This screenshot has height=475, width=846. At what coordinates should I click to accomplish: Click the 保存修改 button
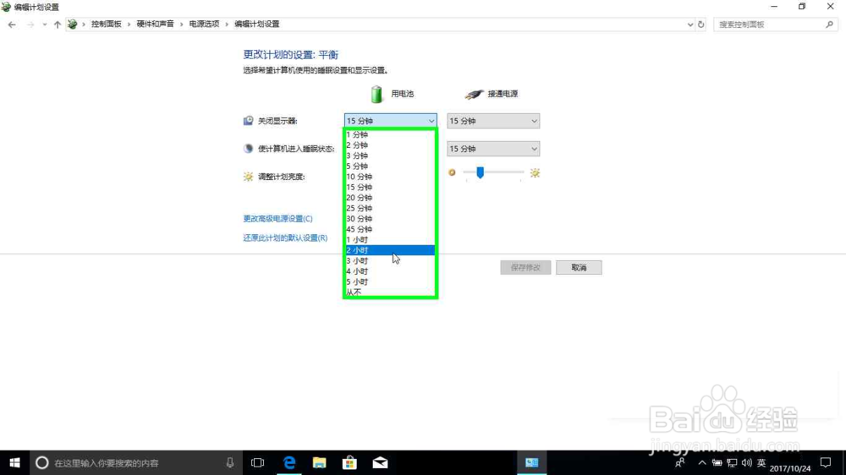(525, 267)
